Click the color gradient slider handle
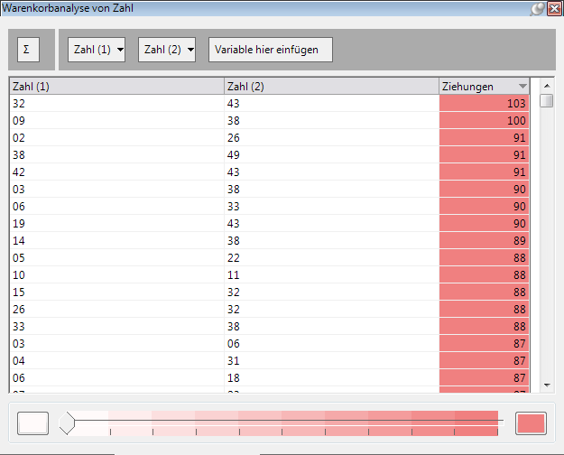The width and height of the screenshot is (564, 455). tap(67, 423)
